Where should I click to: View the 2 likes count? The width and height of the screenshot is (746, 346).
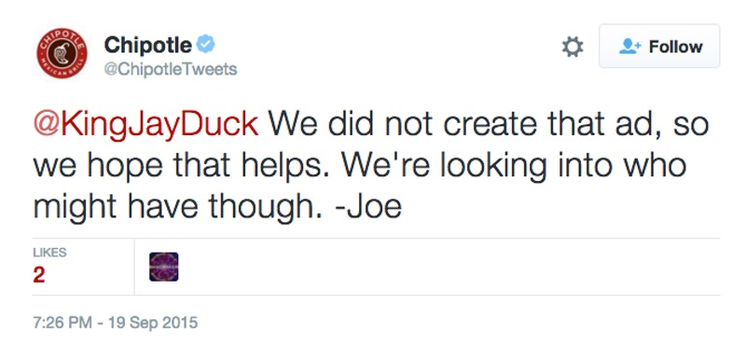[39, 274]
